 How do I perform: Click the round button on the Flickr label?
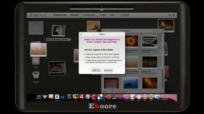tap(69, 39)
